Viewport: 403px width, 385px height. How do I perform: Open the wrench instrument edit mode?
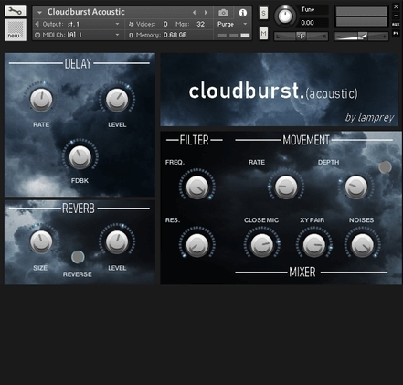click(16, 11)
